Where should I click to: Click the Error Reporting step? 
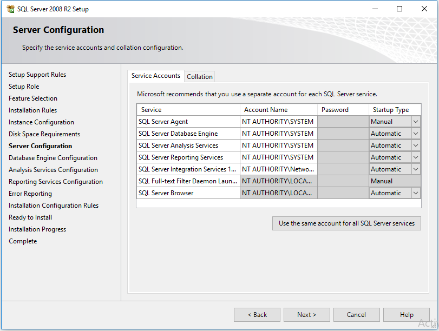30,194
